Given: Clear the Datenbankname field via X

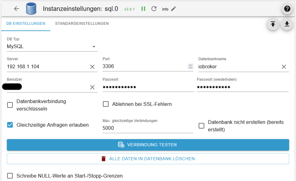Looking at the screenshot, I should click(x=284, y=66).
